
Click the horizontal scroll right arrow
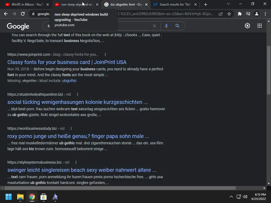pos(264,188)
